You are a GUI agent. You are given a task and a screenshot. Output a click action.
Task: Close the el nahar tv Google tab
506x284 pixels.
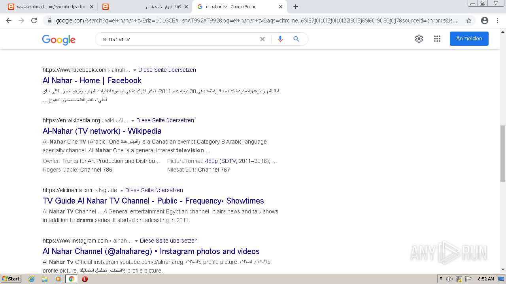coord(281,7)
